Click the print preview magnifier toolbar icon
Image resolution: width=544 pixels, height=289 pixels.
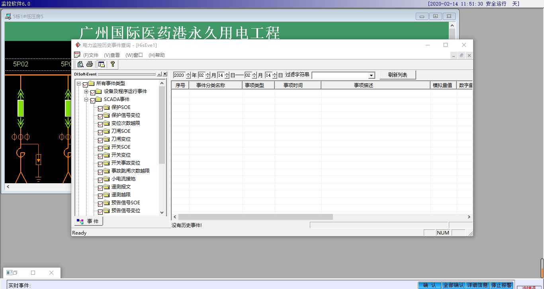(80, 64)
